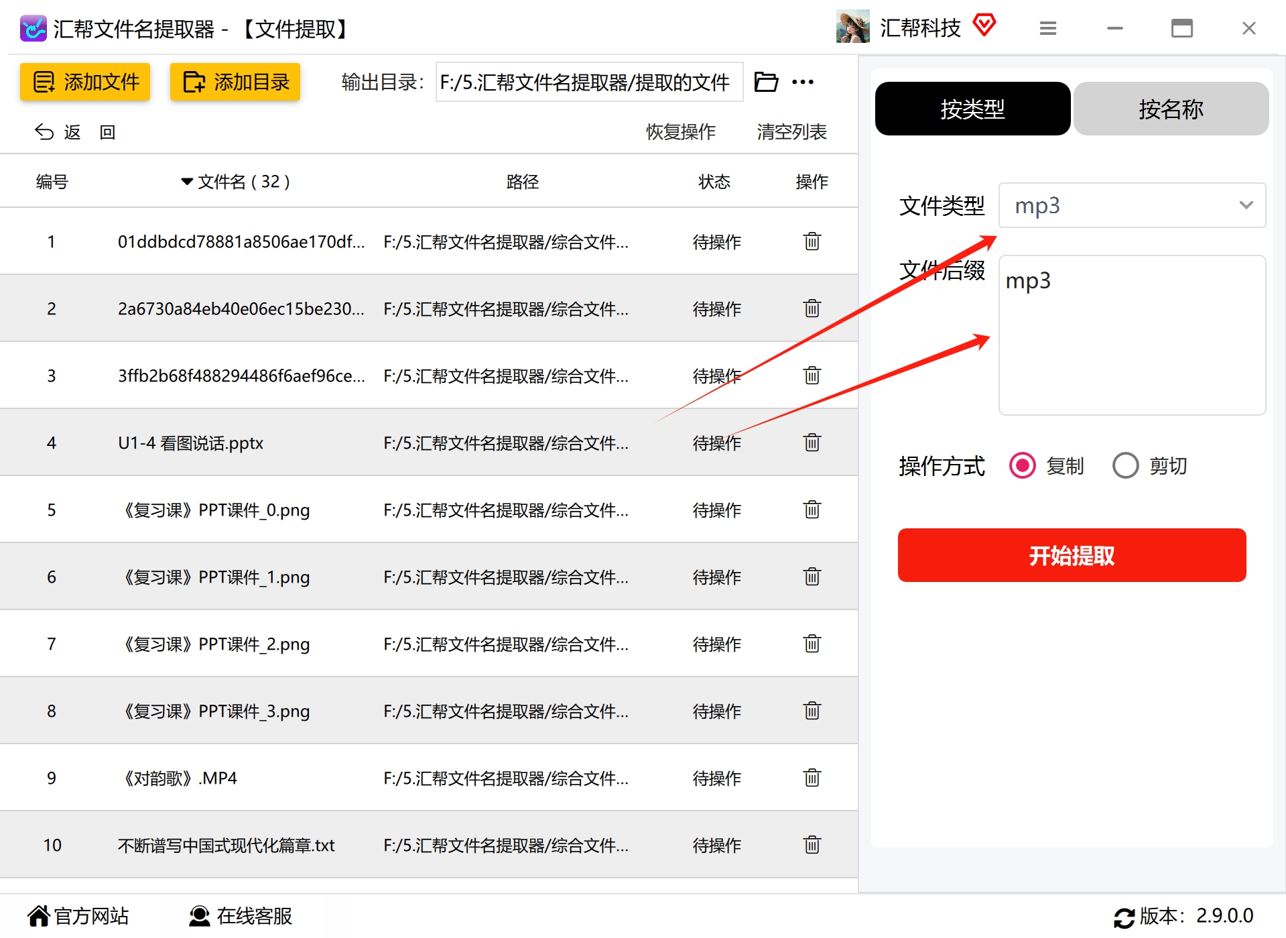Image resolution: width=1286 pixels, height=938 pixels.
Task: Switch to 按类型 tab
Action: pyautogui.click(x=972, y=109)
